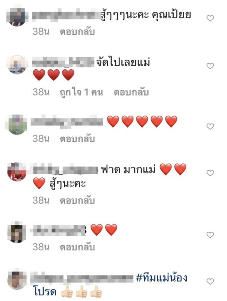The width and height of the screenshot is (227, 301).
Task: Open avatar of two hearts commenter
Action: pyautogui.click(x=16, y=233)
